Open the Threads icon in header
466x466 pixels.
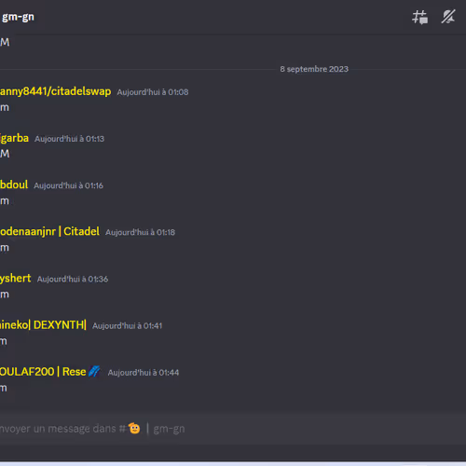(420, 17)
